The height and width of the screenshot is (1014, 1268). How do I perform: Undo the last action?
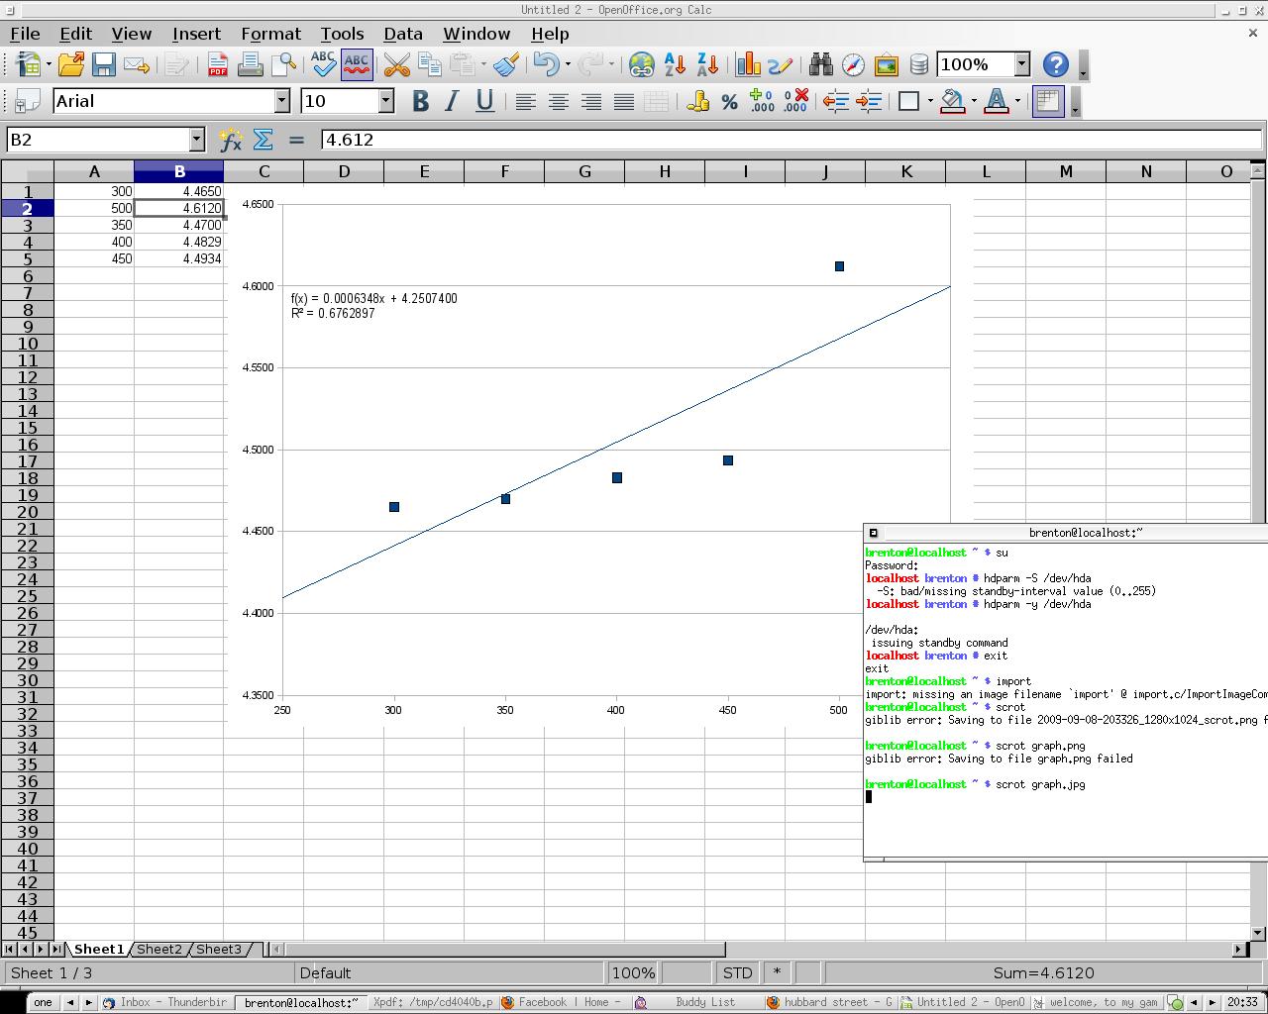tap(545, 65)
